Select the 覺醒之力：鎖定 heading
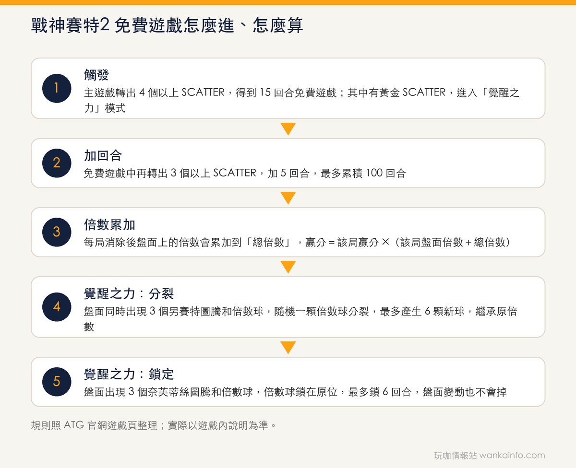Image resolution: width=576 pixels, height=468 pixels. pyautogui.click(x=129, y=374)
